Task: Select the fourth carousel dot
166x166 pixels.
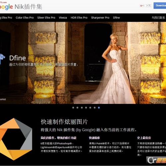Action: (x=86, y=108)
